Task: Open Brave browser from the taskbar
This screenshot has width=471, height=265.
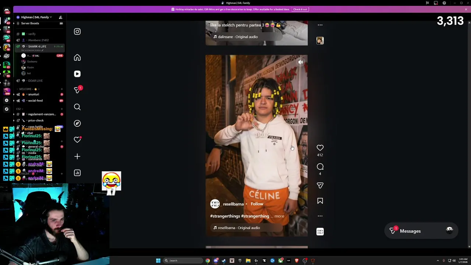Action: point(297,261)
